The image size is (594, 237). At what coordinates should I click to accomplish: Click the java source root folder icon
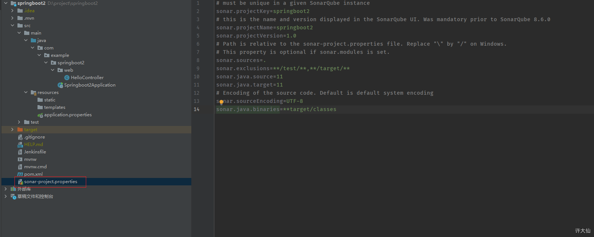33,40
